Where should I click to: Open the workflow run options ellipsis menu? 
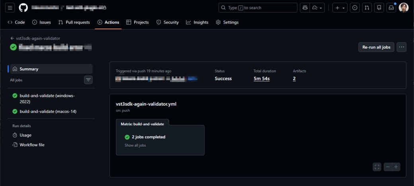[401, 47]
